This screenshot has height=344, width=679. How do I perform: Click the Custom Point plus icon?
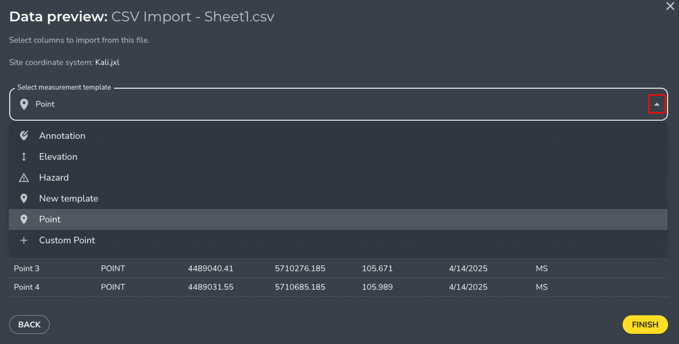pyautogui.click(x=24, y=240)
